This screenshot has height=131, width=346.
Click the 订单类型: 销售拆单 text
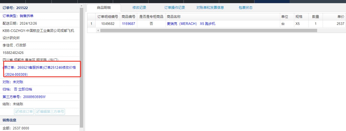pyautogui.click(x=18, y=16)
